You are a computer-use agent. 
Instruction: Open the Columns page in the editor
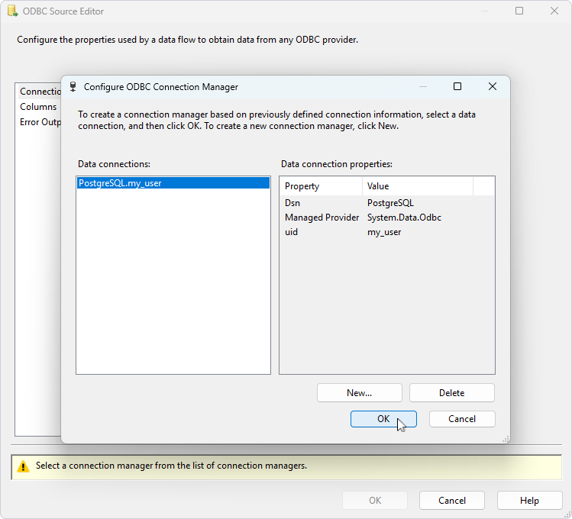point(38,107)
